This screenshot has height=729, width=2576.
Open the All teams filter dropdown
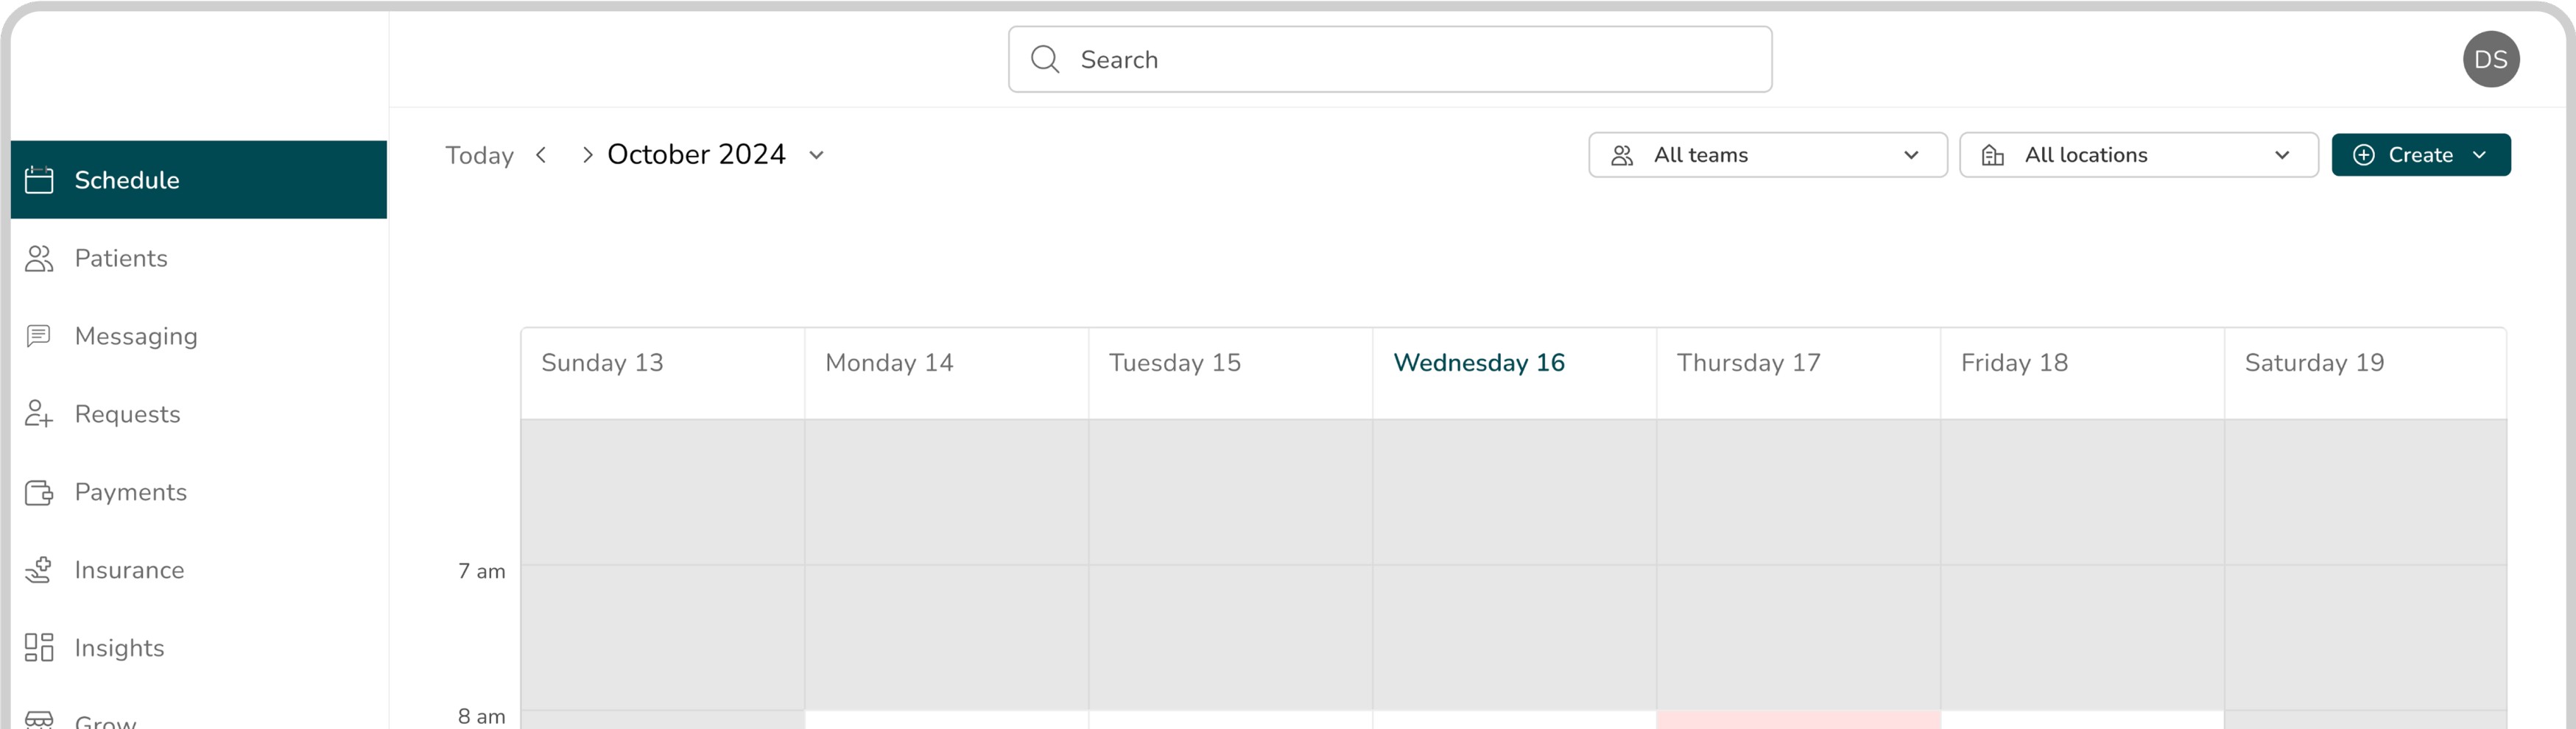point(1767,154)
